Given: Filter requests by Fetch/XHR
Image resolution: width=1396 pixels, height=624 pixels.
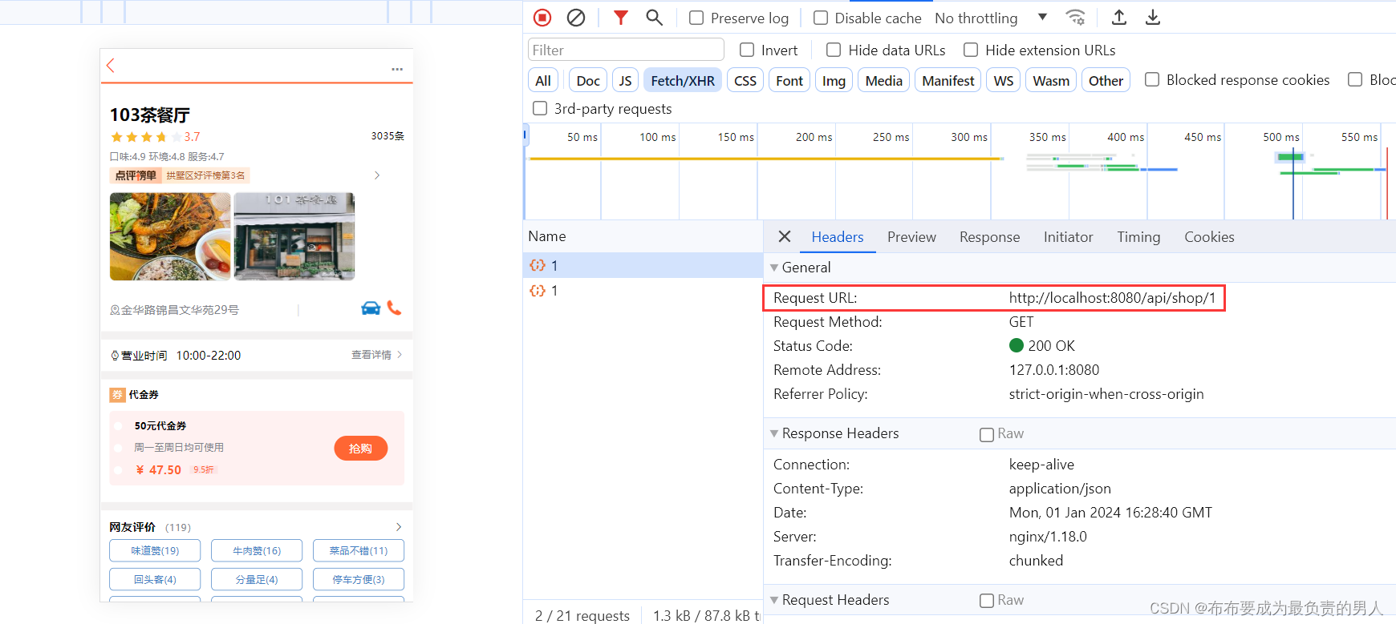Looking at the screenshot, I should (683, 80).
